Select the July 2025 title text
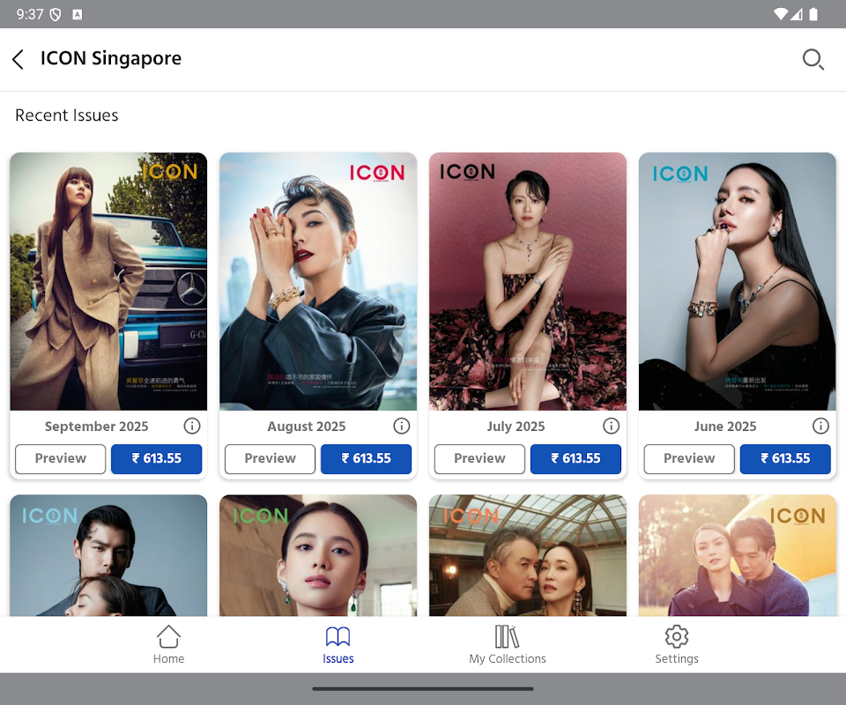 (x=516, y=427)
